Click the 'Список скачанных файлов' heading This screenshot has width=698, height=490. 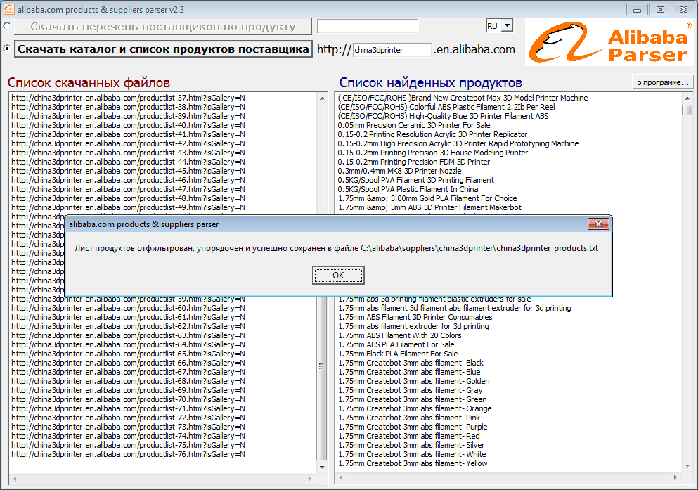(89, 83)
